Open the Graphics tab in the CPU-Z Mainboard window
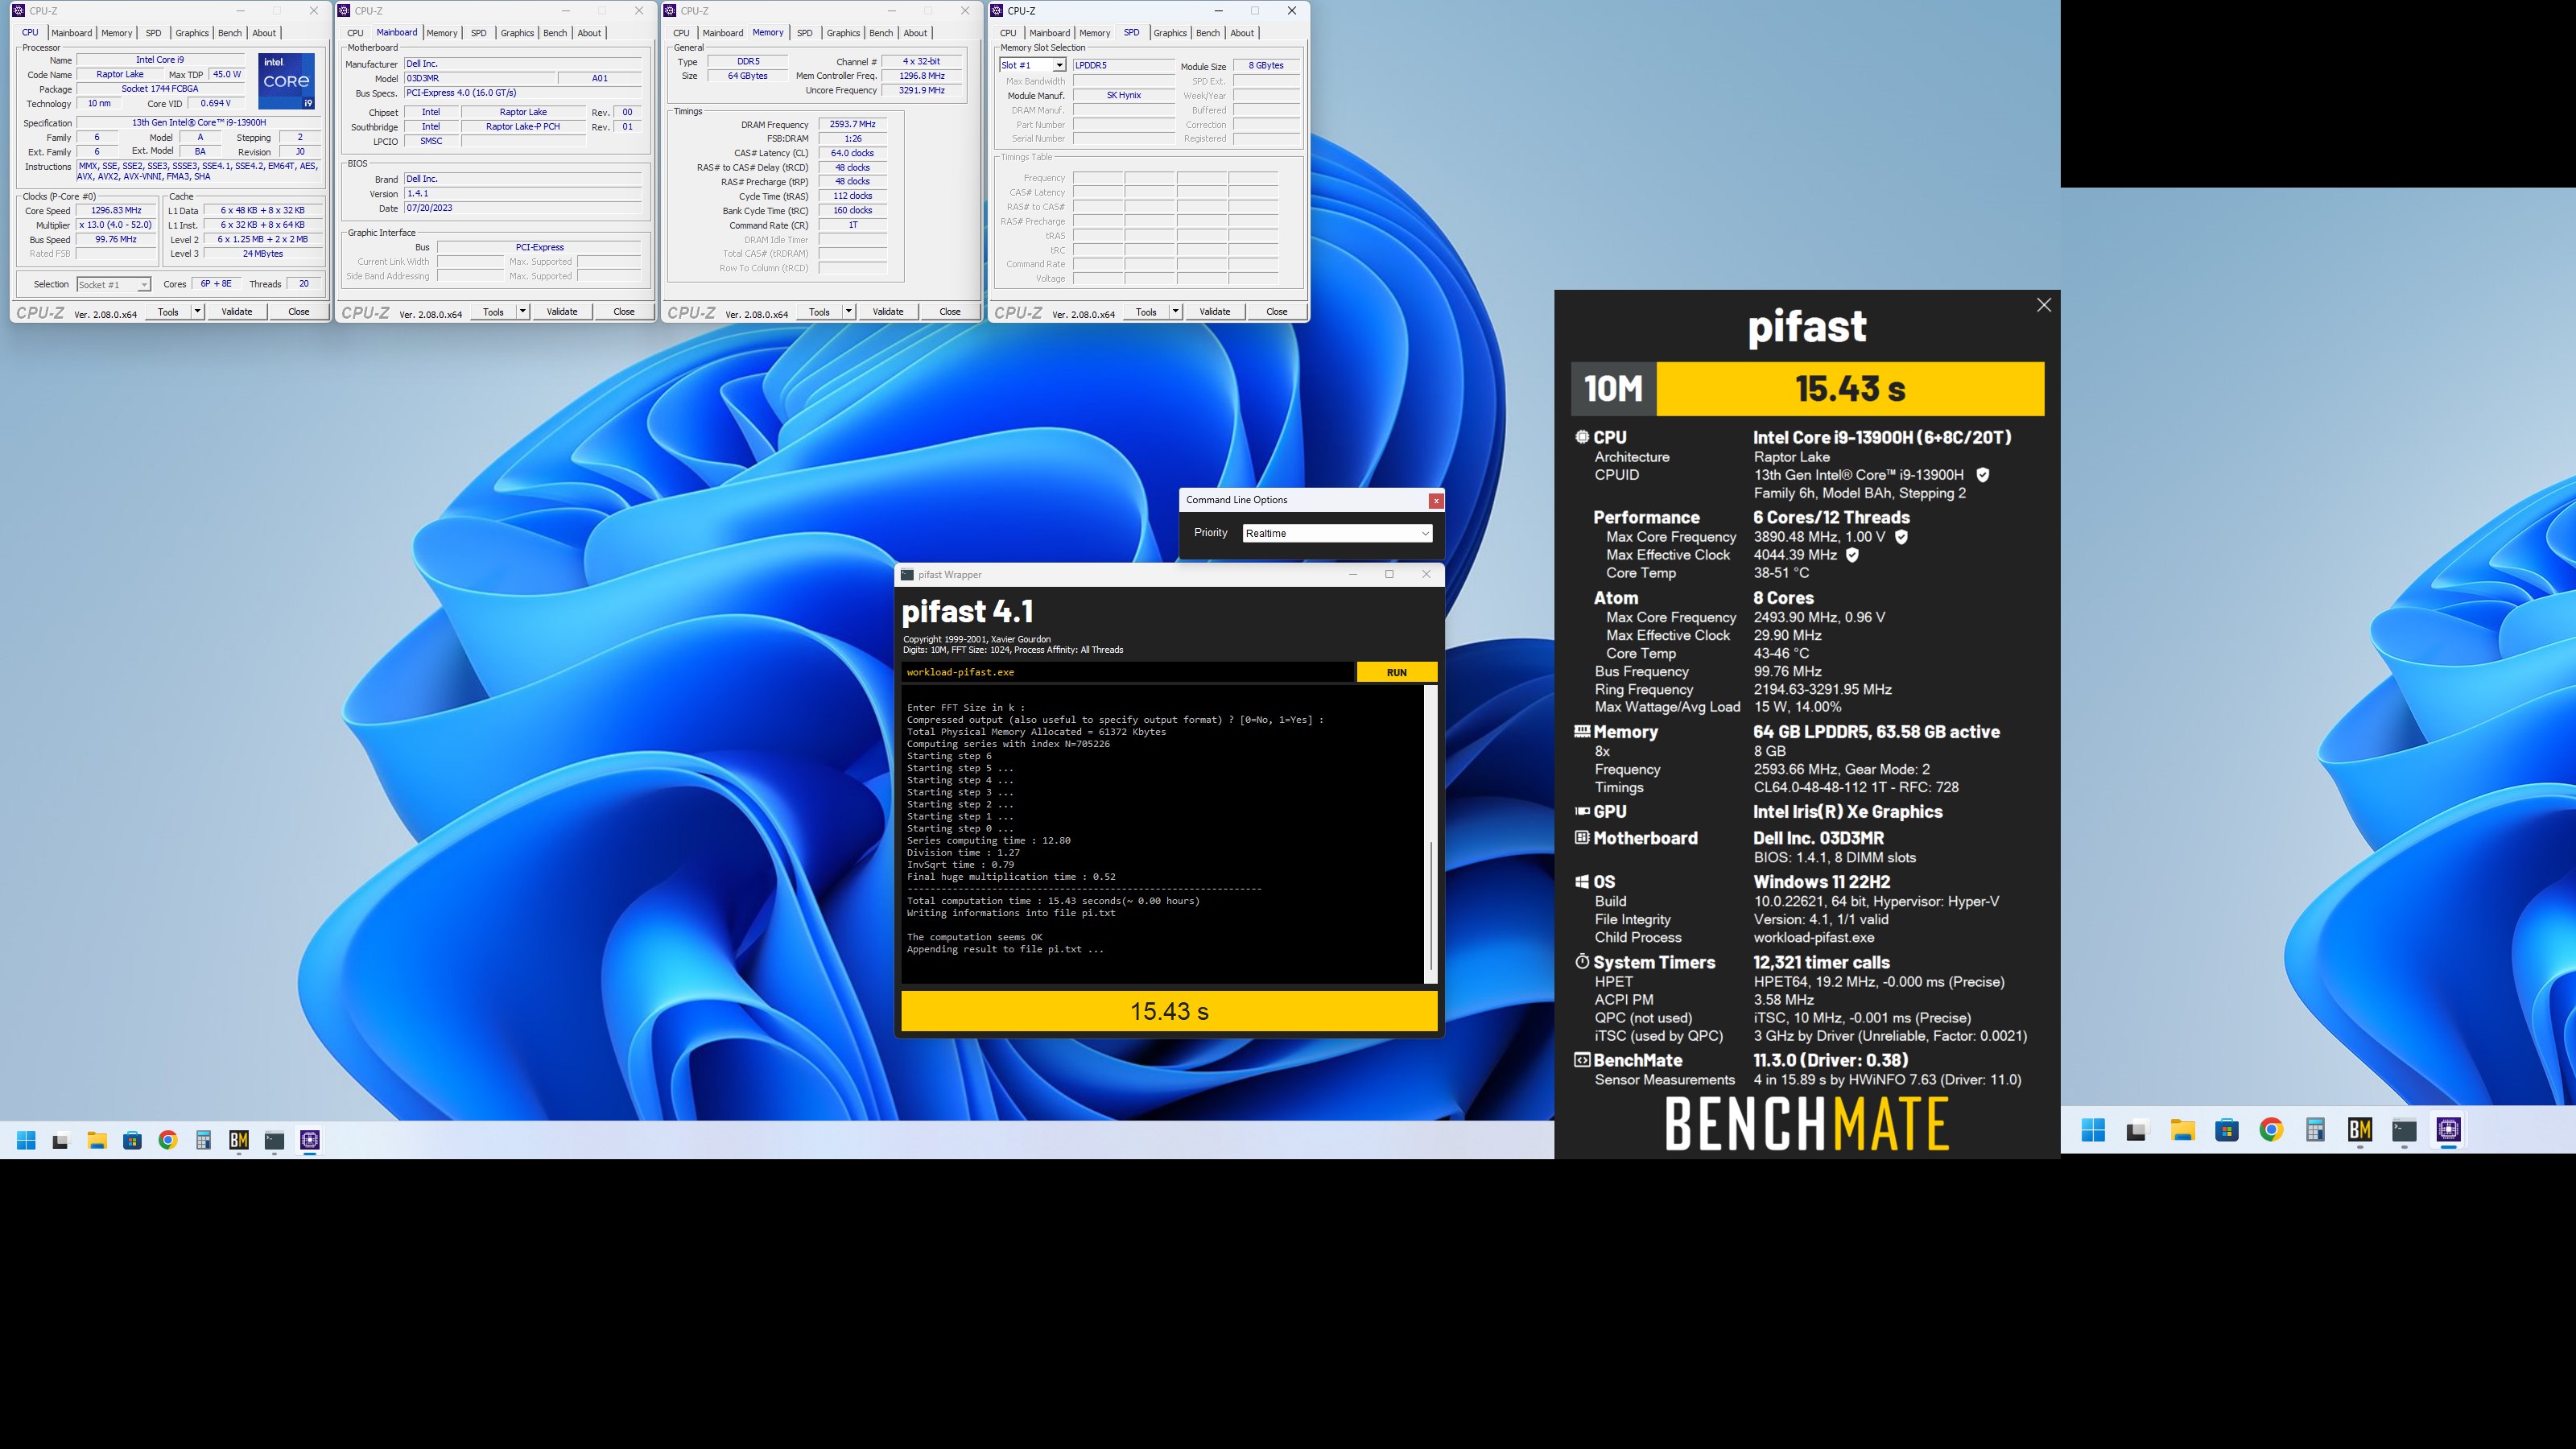The height and width of the screenshot is (1449, 2576). [x=517, y=33]
